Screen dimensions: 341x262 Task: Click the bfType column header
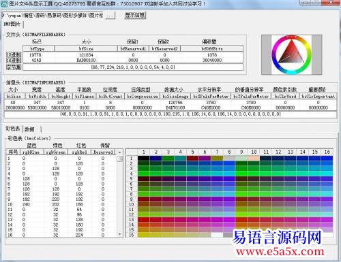(x=38, y=48)
